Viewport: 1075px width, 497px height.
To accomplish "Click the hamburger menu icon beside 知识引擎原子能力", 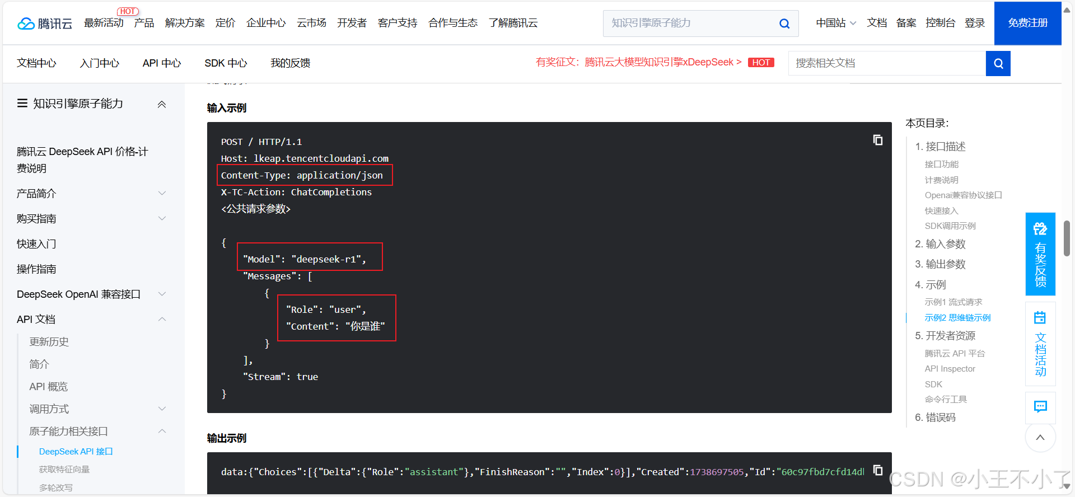I will coord(22,103).
